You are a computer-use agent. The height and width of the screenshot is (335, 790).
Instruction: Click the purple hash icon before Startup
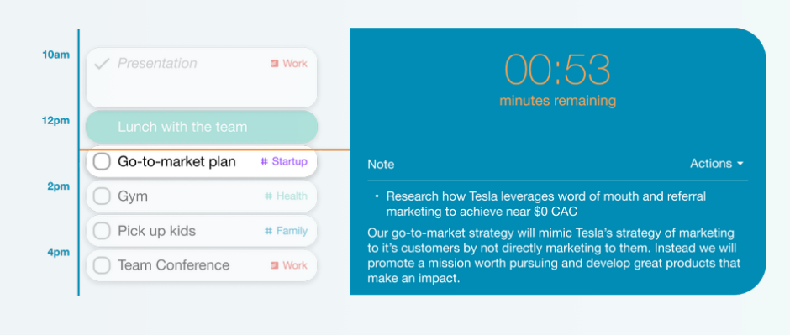coord(264,161)
